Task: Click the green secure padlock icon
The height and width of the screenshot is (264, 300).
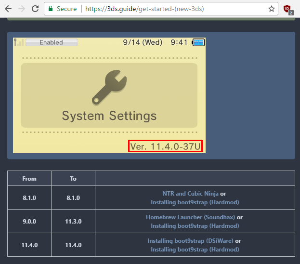Action: [x=51, y=9]
